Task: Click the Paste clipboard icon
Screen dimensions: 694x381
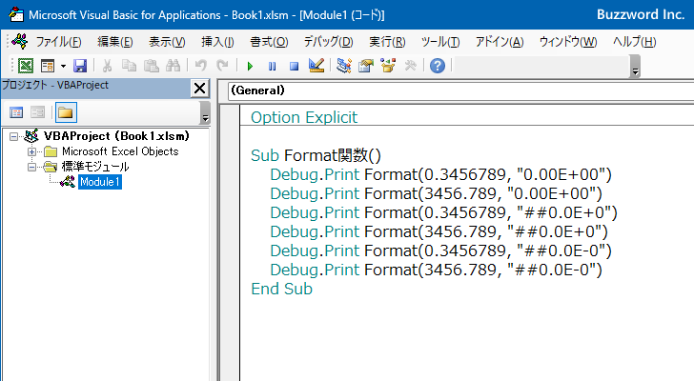Action: [151, 66]
